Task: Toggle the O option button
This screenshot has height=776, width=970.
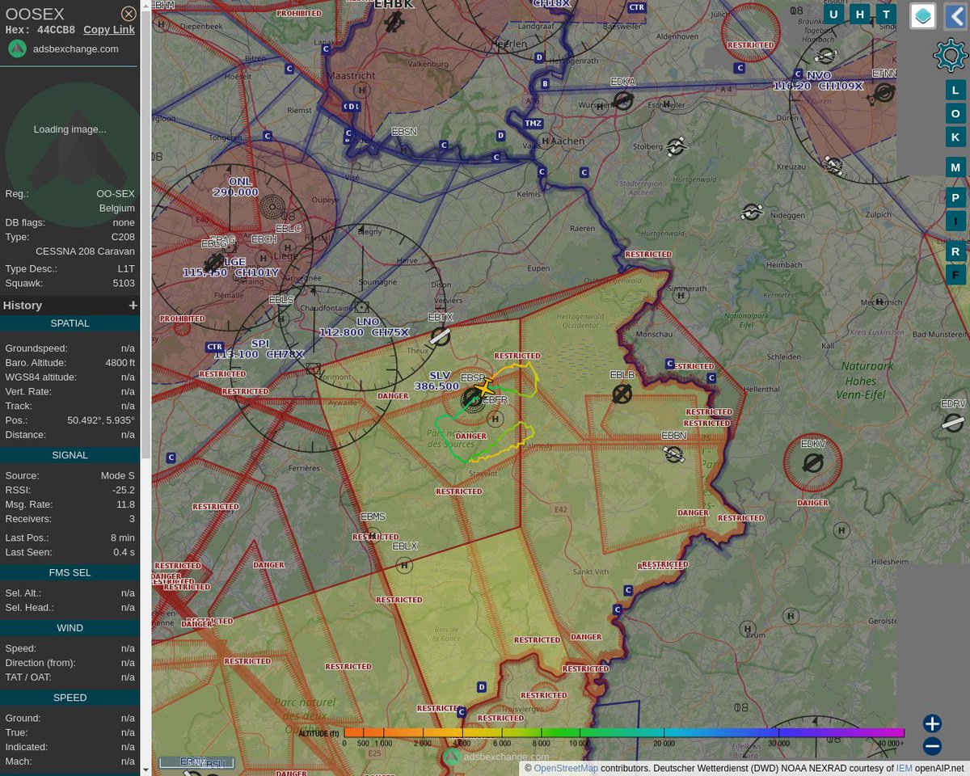Action: (955, 113)
